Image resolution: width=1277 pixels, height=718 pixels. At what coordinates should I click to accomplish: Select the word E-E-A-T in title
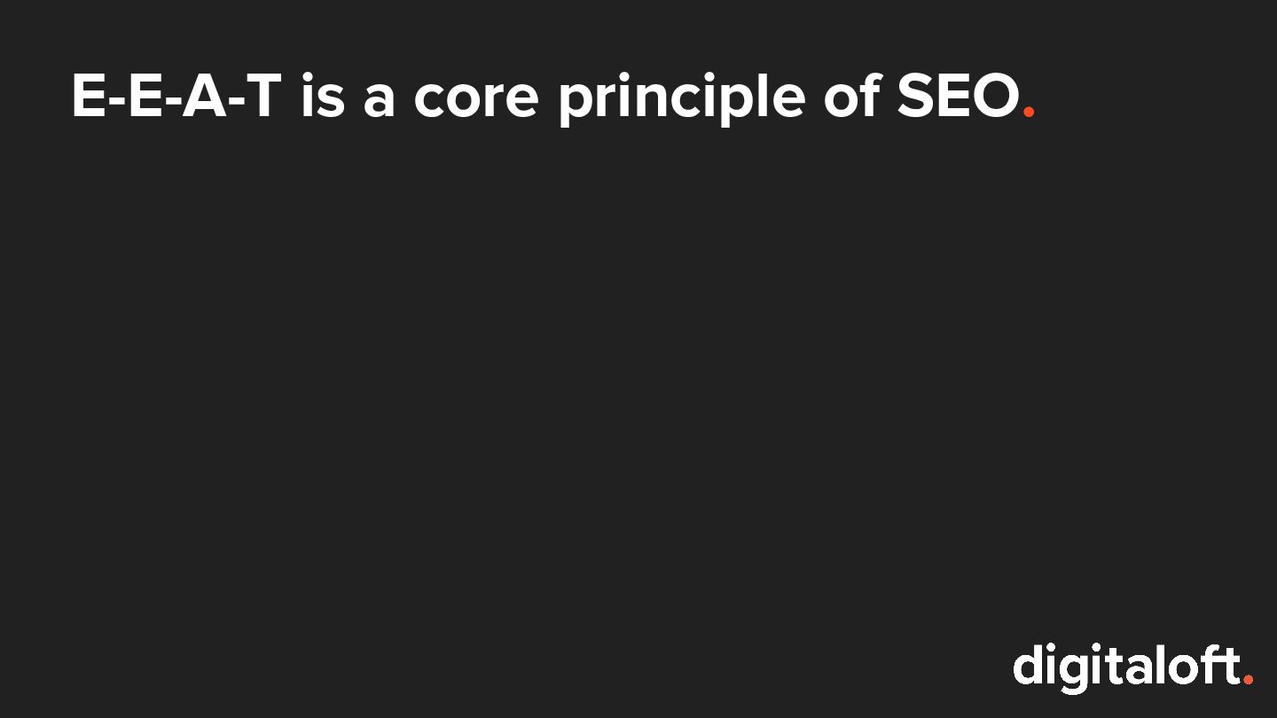tap(176, 96)
